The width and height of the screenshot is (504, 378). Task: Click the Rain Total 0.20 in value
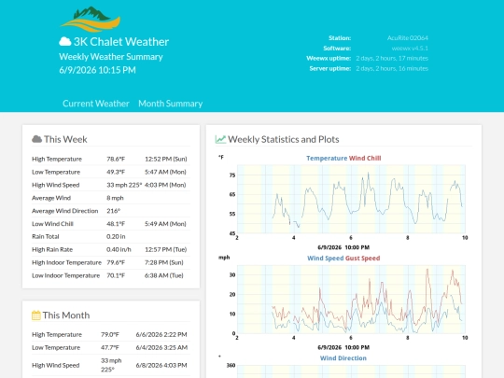(x=116, y=236)
